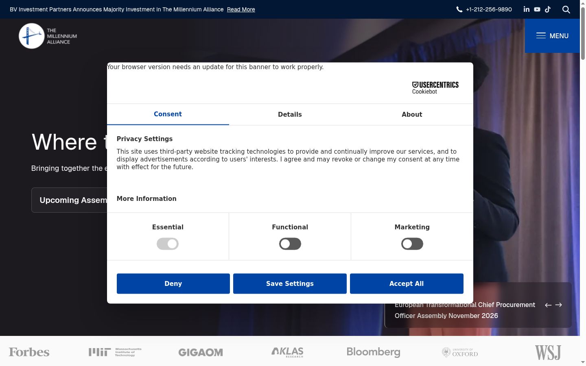Image resolution: width=586 pixels, height=366 pixels.
Task: Open the Upcoming Assemblies button
Action: [x=69, y=200]
